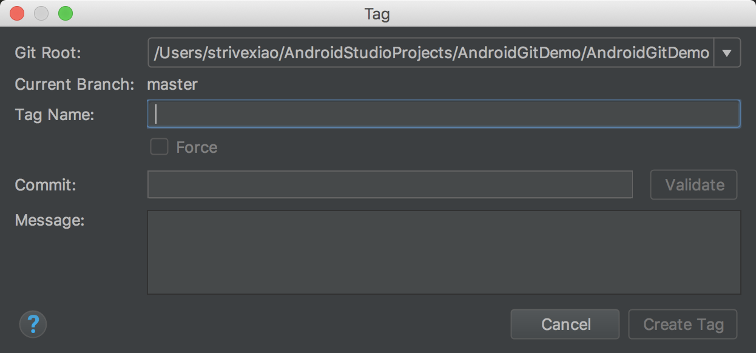This screenshot has width=756, height=353.
Task: Enable the Force checkbox
Action: pyautogui.click(x=159, y=147)
